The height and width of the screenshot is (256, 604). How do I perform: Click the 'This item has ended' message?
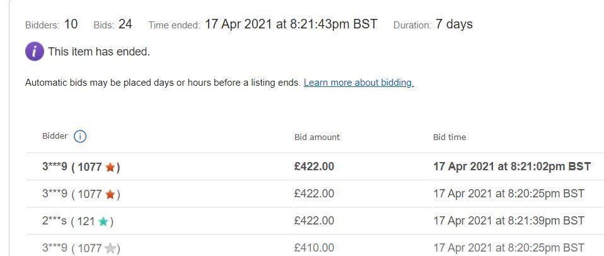point(99,52)
